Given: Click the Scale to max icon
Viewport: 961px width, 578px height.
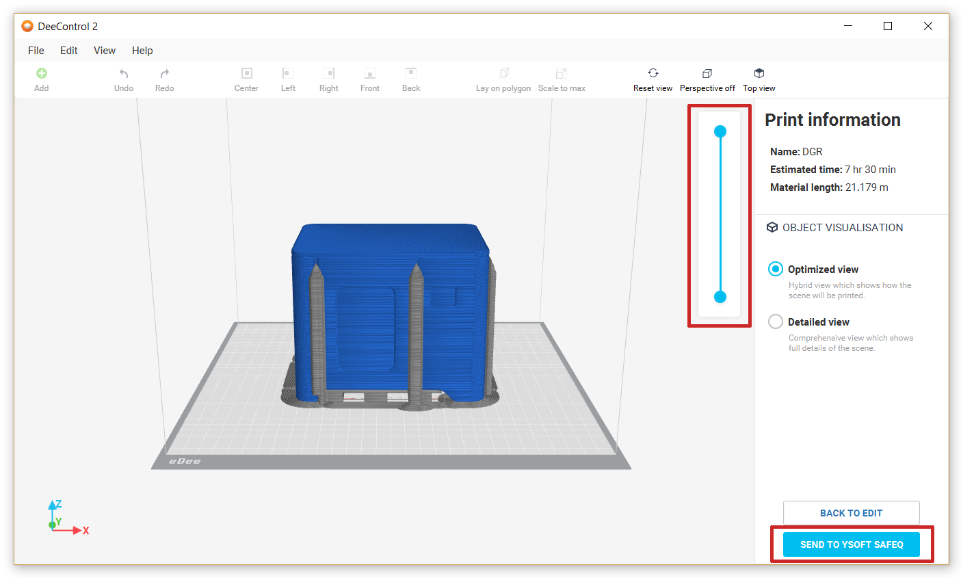Looking at the screenshot, I should point(561,73).
